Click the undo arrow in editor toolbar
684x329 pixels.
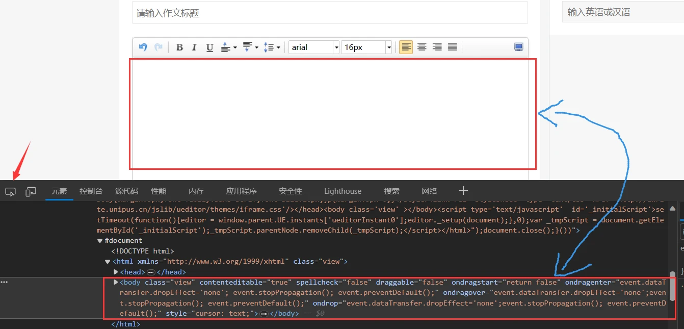[143, 47]
